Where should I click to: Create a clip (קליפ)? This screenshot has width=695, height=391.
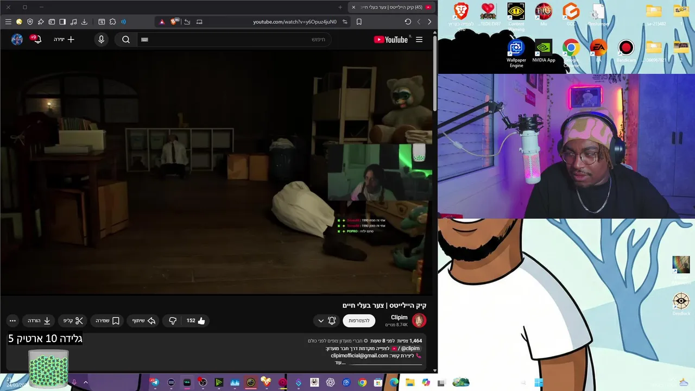pos(73,320)
